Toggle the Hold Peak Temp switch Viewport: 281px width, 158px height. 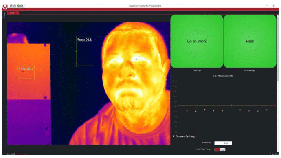220,149
